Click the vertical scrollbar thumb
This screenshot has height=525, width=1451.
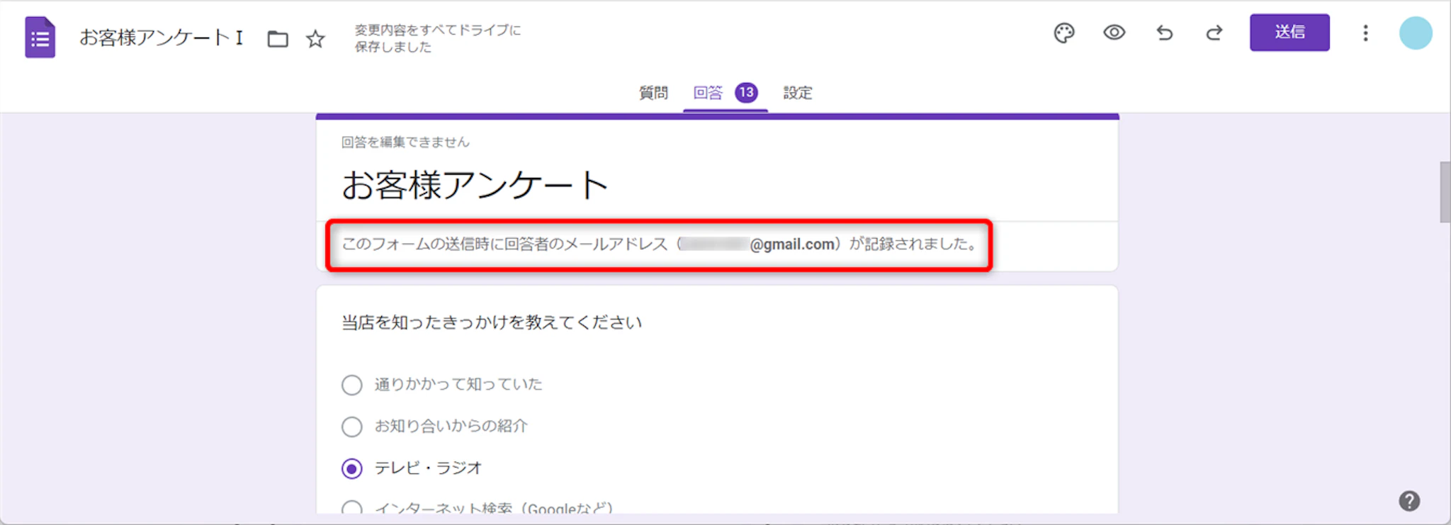(1445, 192)
